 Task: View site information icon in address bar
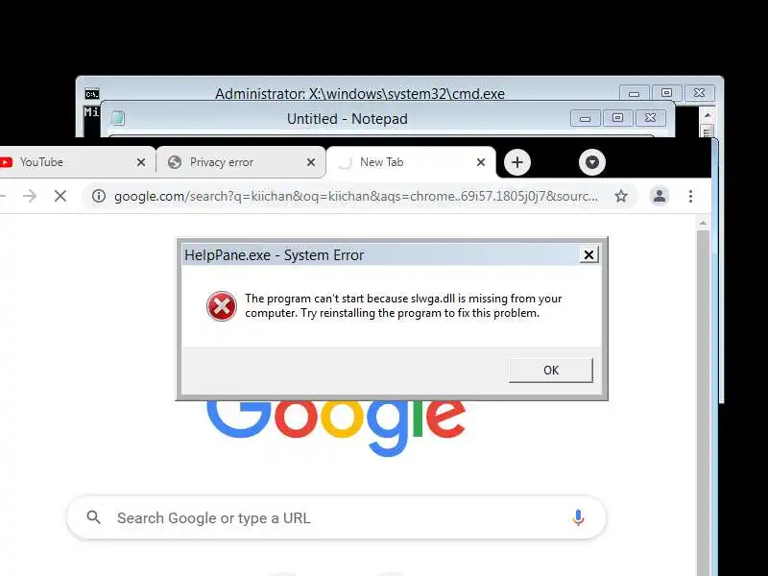[99, 197]
